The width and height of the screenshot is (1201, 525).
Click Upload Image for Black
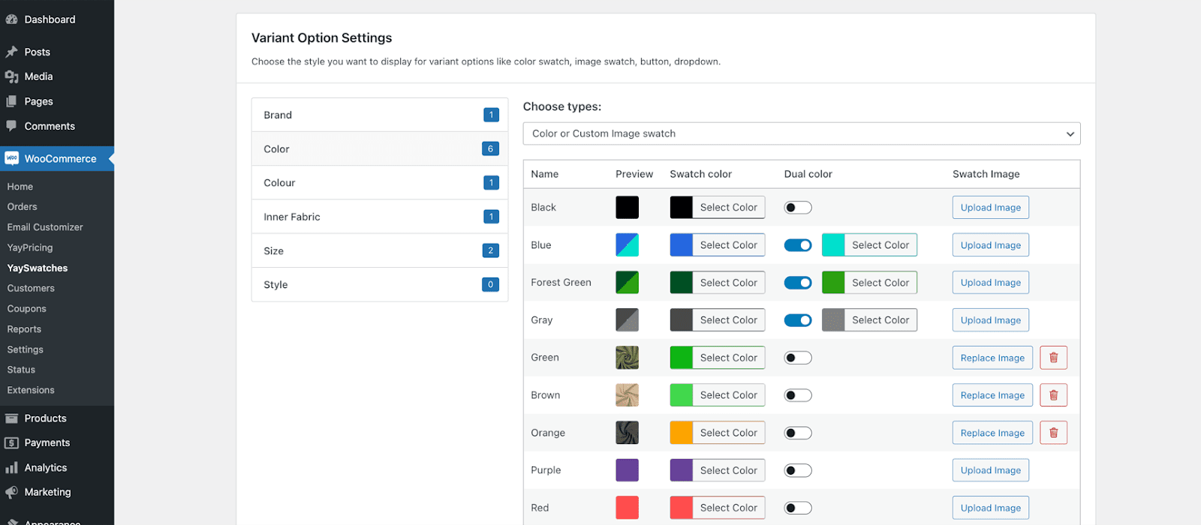990,208
